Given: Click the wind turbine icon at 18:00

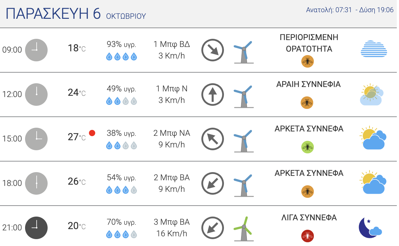Looking at the screenshot, I should click(x=244, y=185).
